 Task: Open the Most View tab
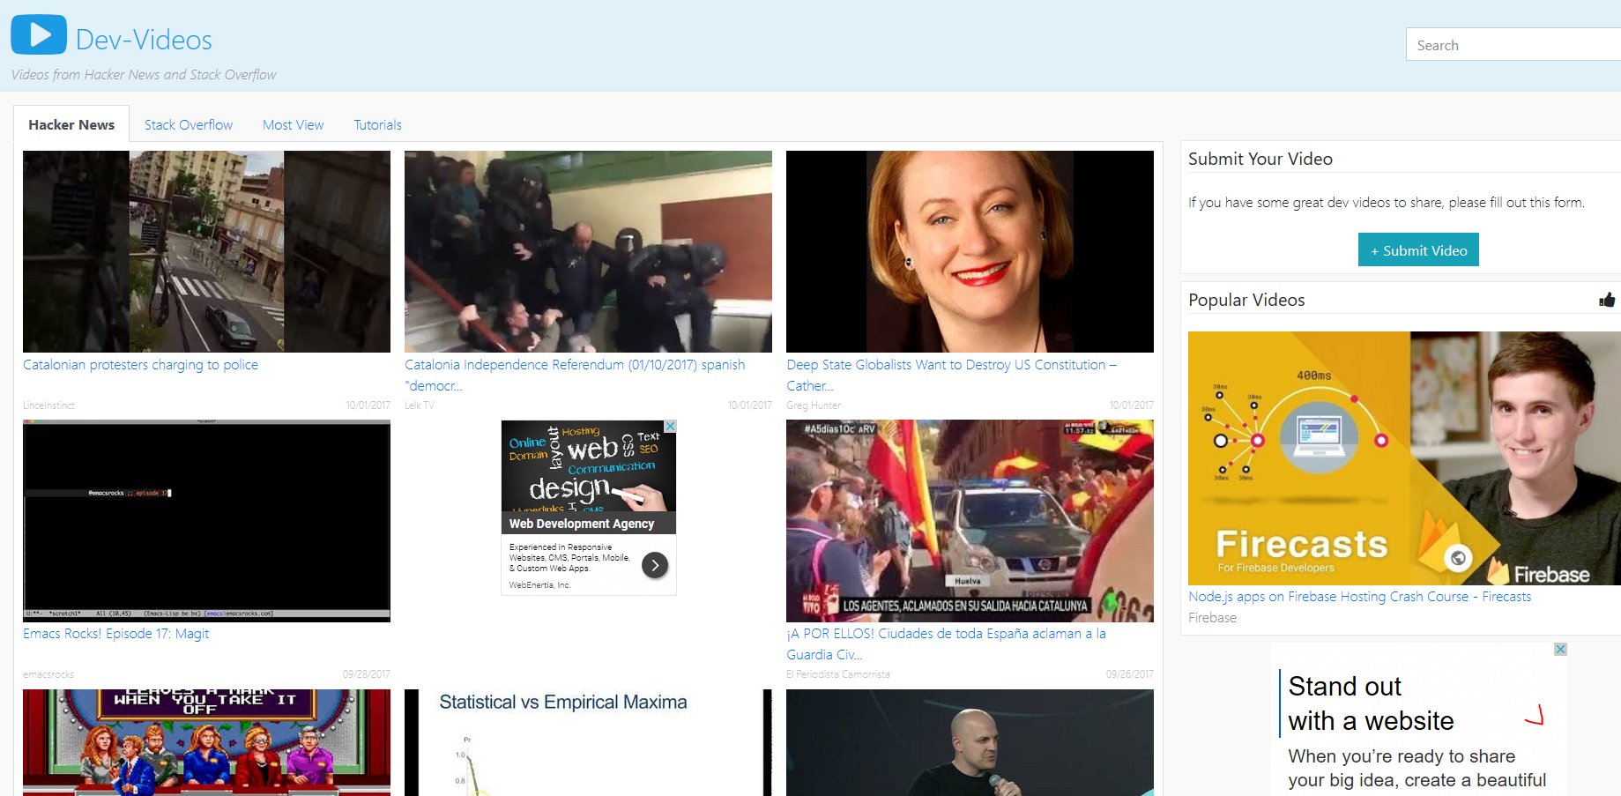click(294, 124)
